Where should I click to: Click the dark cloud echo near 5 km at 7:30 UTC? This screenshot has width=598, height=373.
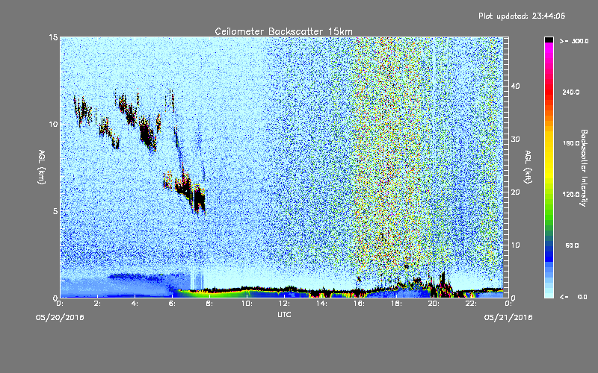[x=199, y=198]
